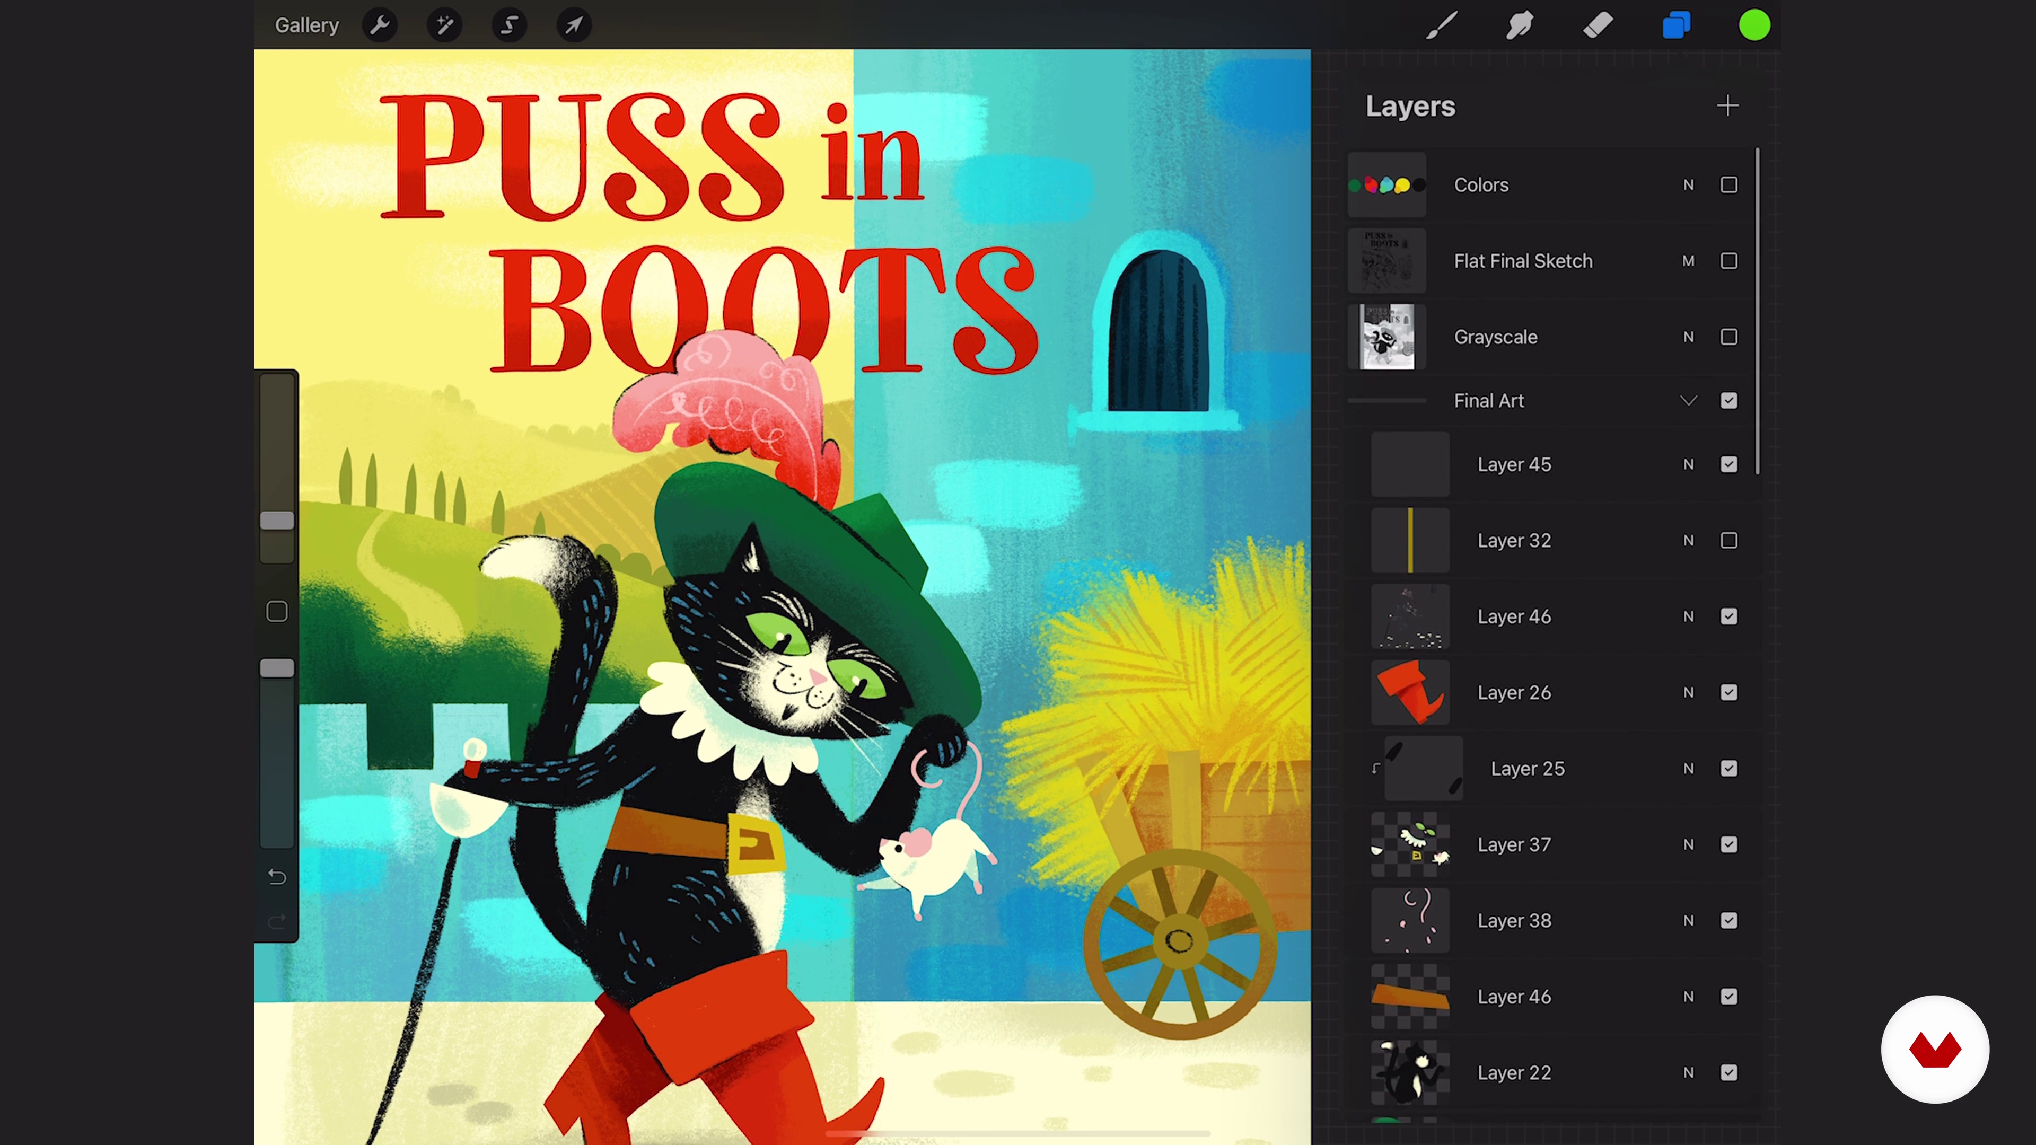Return to the Gallery
The image size is (2036, 1145).
tap(306, 25)
